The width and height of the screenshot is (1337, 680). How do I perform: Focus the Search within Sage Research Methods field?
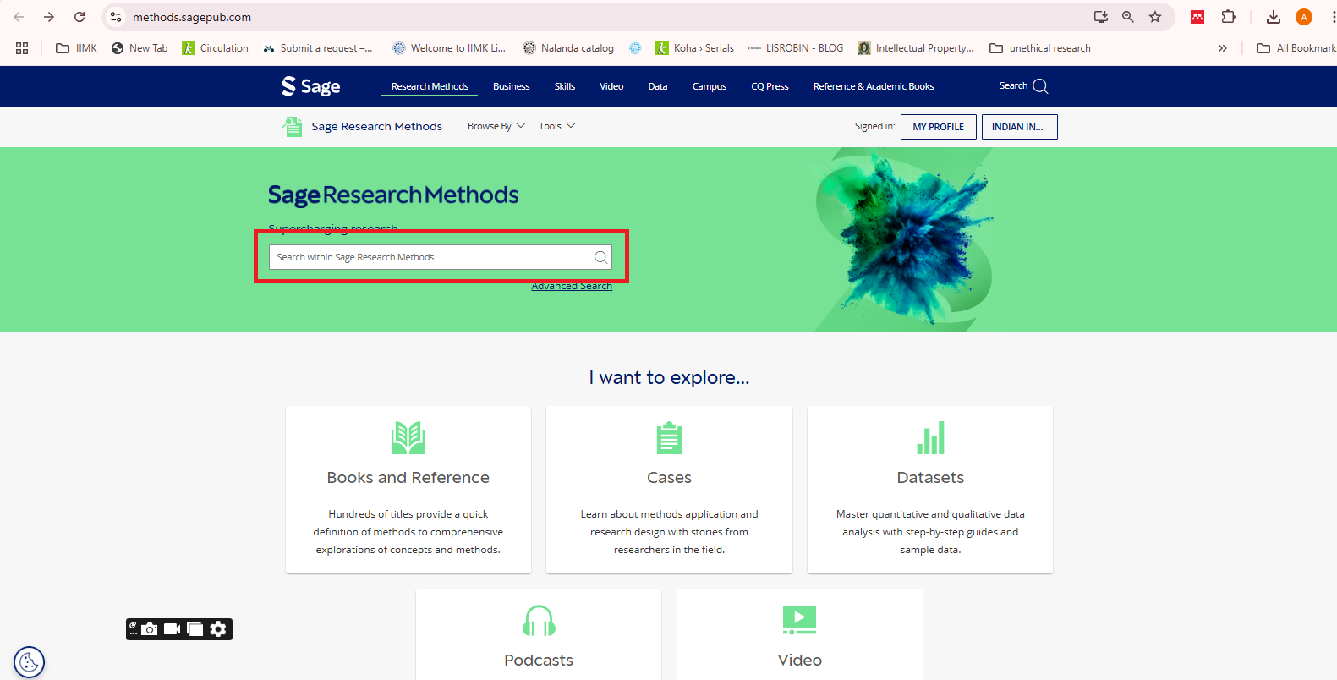coord(431,257)
